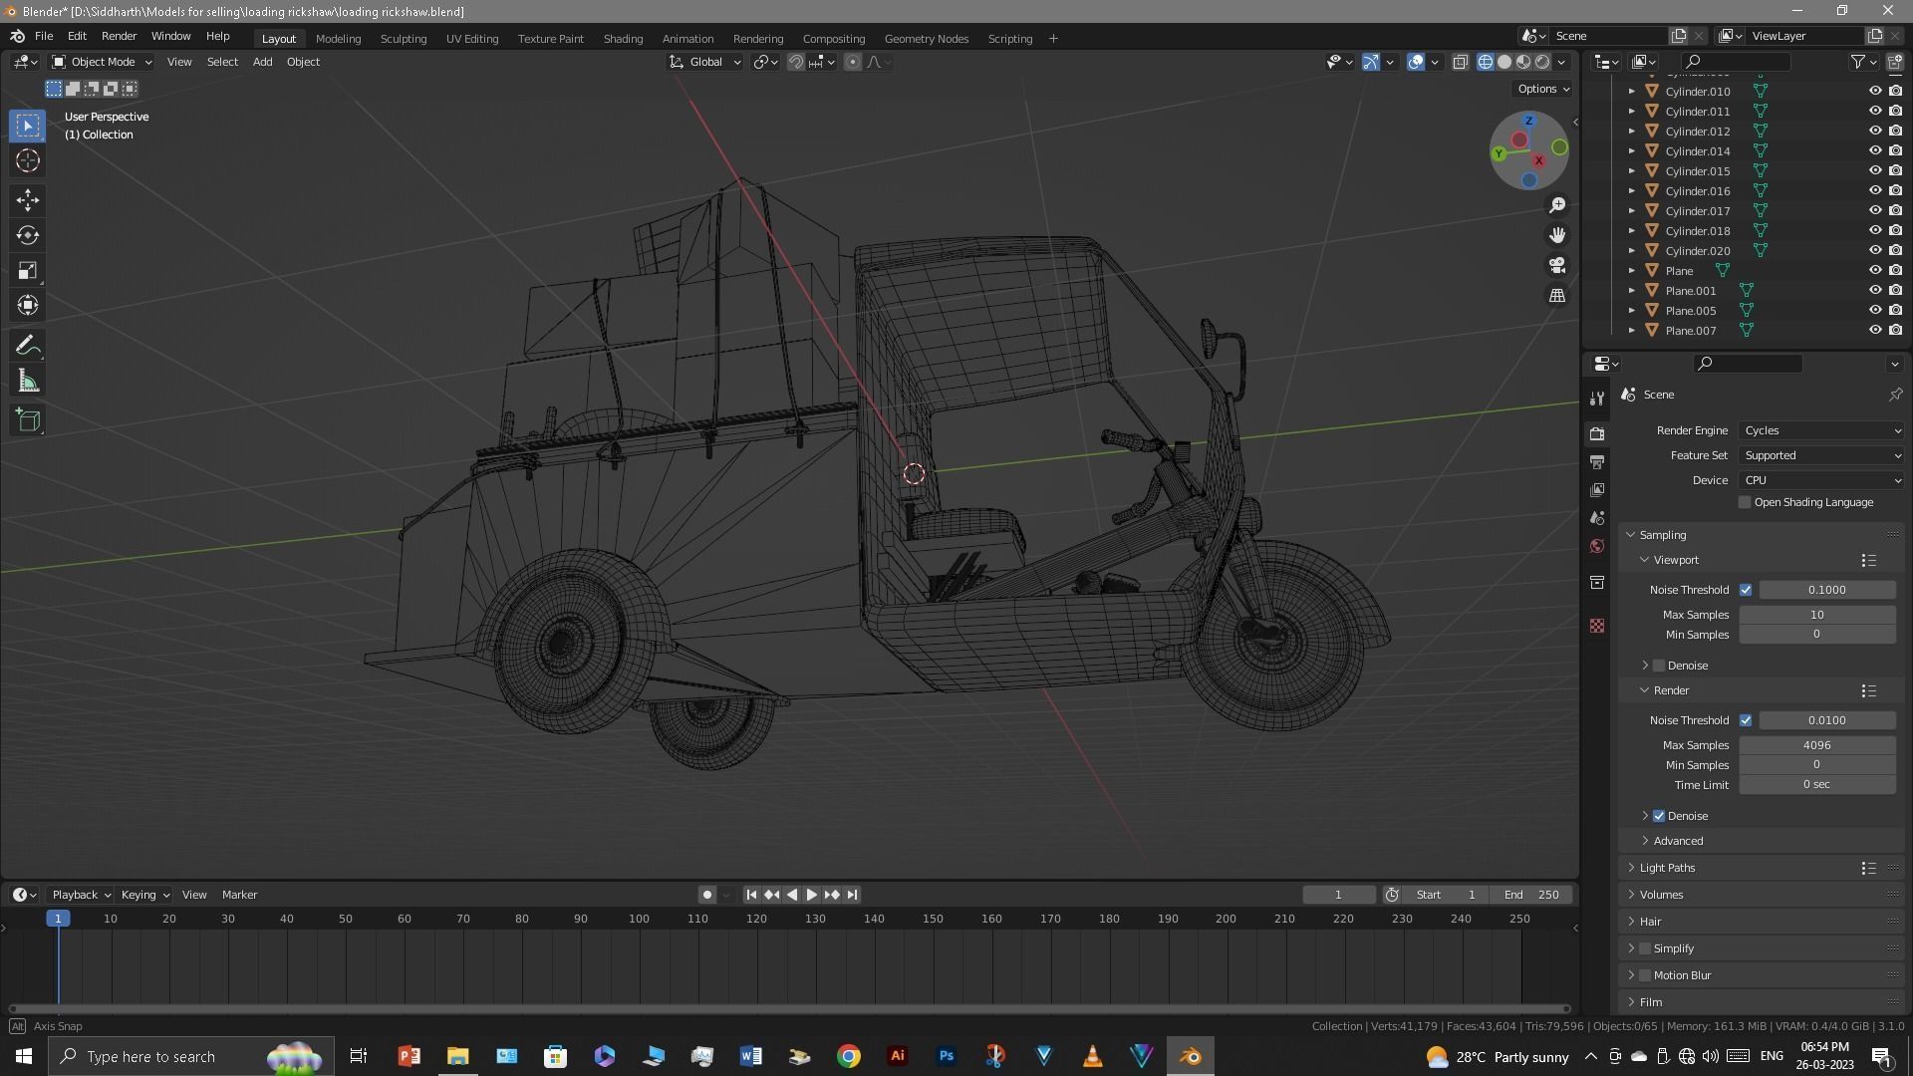
Task: Hide Cylinder.014 in viewport
Action: coord(1874,150)
